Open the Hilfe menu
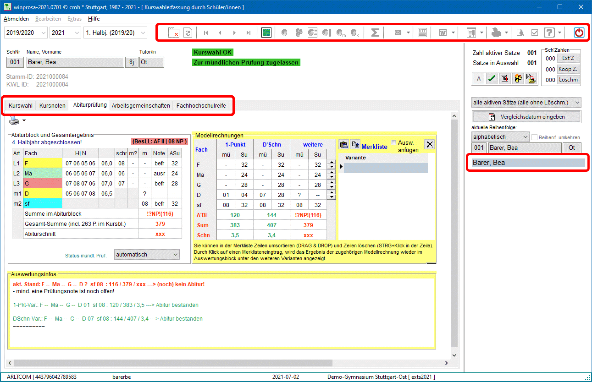Viewport: 592px width, 382px height. 94,19
